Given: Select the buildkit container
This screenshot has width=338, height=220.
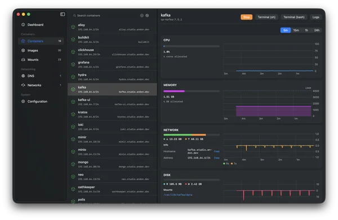Looking at the screenshot, I should [x=112, y=39].
